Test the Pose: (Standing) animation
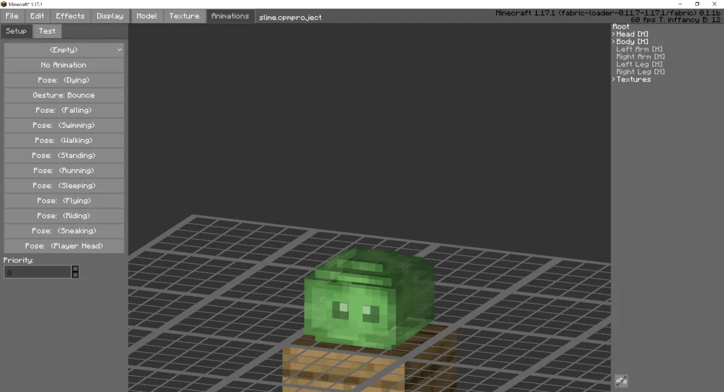The height and width of the screenshot is (392, 724). [64, 155]
